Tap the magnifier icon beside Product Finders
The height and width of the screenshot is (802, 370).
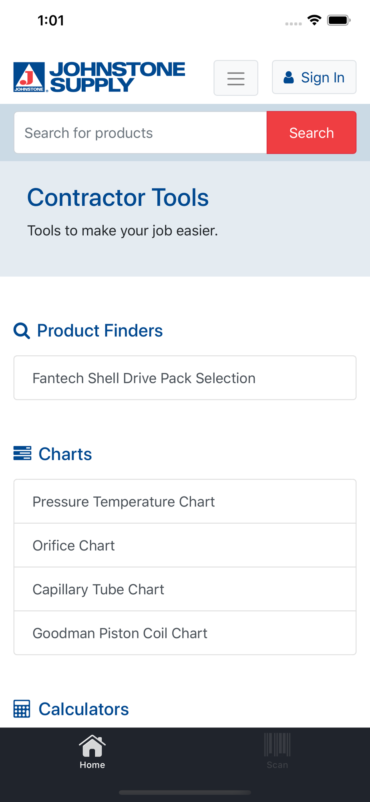click(22, 331)
